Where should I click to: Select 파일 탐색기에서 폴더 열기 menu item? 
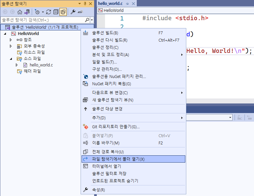click(118, 159)
